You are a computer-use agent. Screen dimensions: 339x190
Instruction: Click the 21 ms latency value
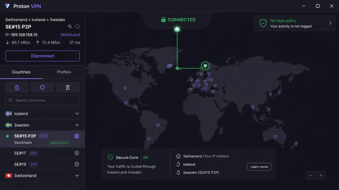[75, 43]
